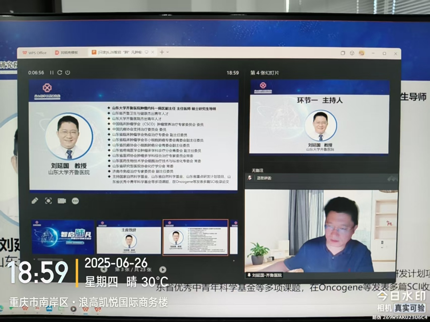Click the restart presentation icon
Viewport: 430px width, 322px height.
pyautogui.click(x=59, y=72)
